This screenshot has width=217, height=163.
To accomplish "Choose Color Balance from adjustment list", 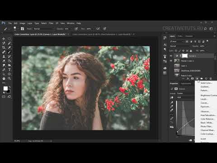I will 207,119.
